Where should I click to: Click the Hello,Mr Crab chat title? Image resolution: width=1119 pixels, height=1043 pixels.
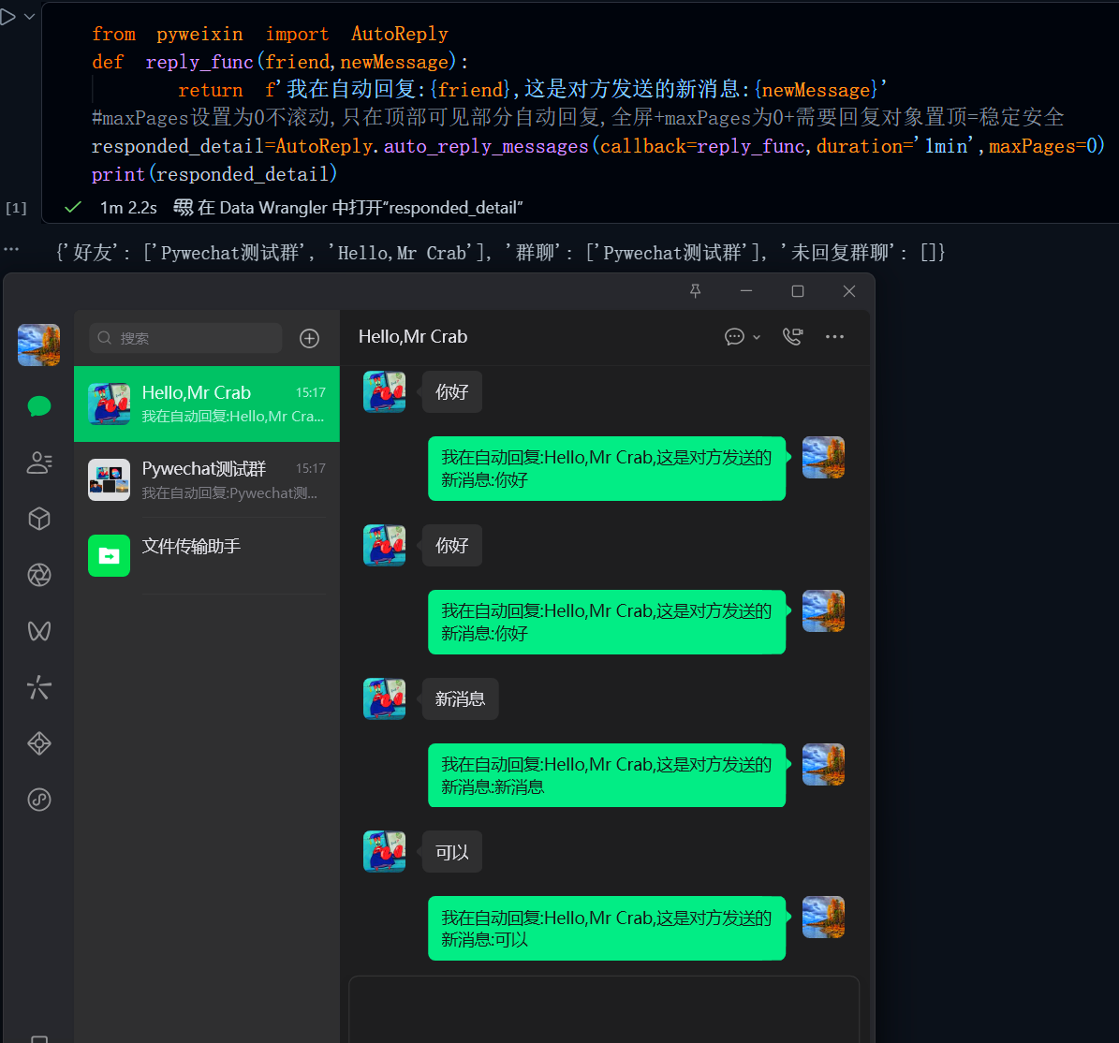point(413,337)
